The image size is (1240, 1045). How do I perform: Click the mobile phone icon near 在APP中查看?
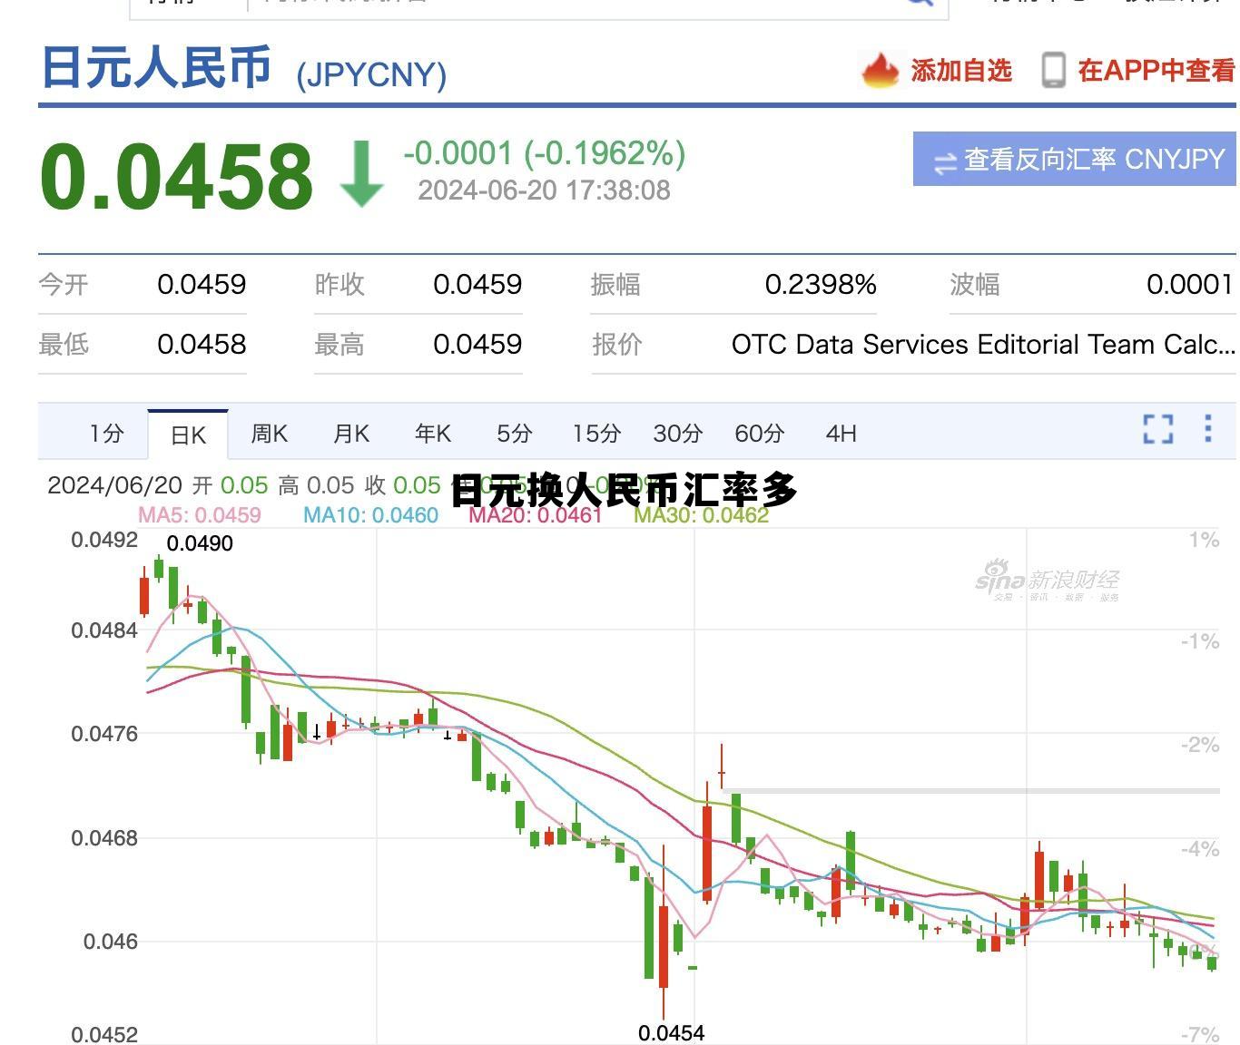coord(1055,70)
